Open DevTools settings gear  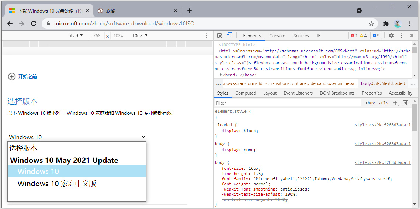pos(391,36)
